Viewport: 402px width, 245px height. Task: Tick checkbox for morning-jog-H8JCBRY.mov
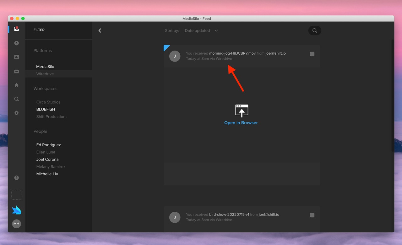pos(312,54)
